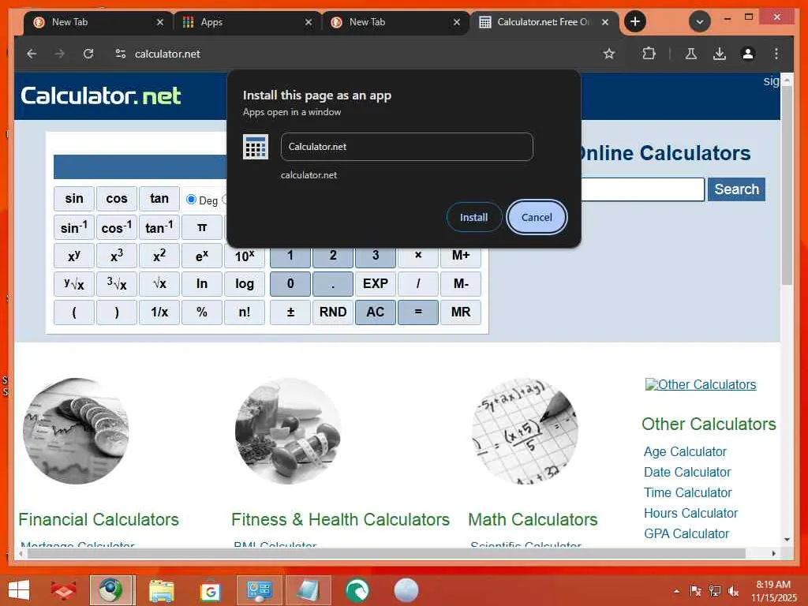Click the horizontal page scrollbar
808x606 pixels.
click(387, 553)
